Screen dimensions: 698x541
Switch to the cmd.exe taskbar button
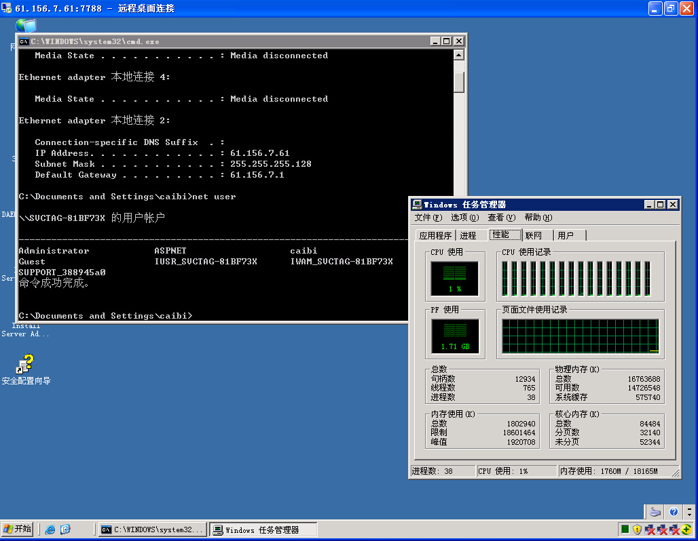click(152, 529)
